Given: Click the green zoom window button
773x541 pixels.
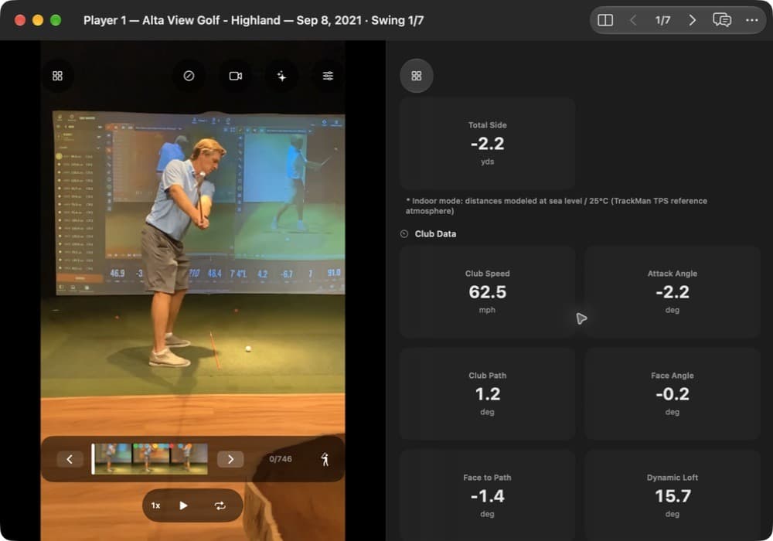Looking at the screenshot, I should [x=56, y=20].
